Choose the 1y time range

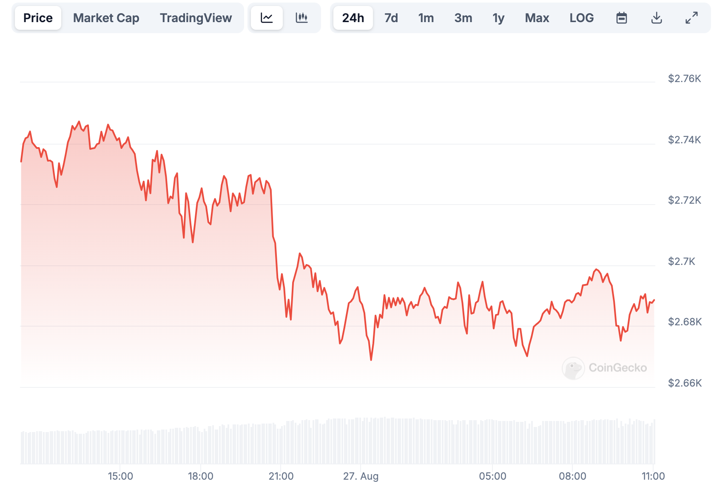click(498, 18)
